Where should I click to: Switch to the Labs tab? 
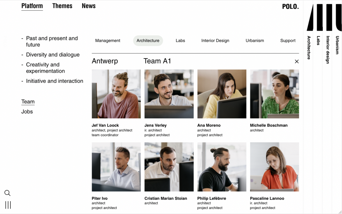(x=180, y=41)
